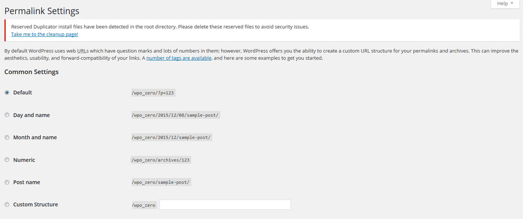Select the 'Post name' radio button

[7, 182]
